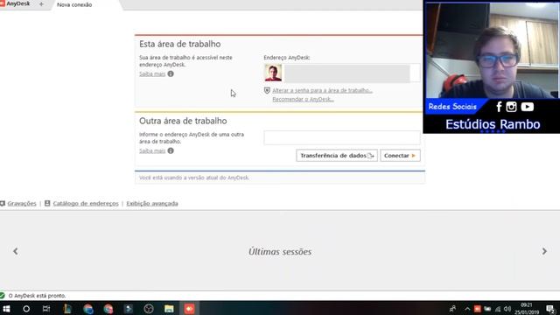
Task: Click the remote address input field
Action: pyautogui.click(x=342, y=137)
